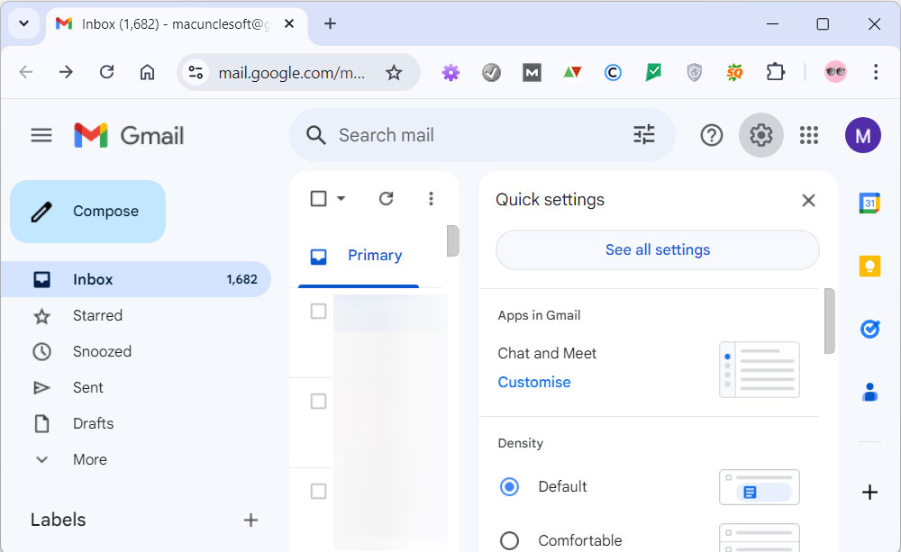The width and height of the screenshot is (901, 552).
Task: Open the Quick settings gear
Action: 760,134
